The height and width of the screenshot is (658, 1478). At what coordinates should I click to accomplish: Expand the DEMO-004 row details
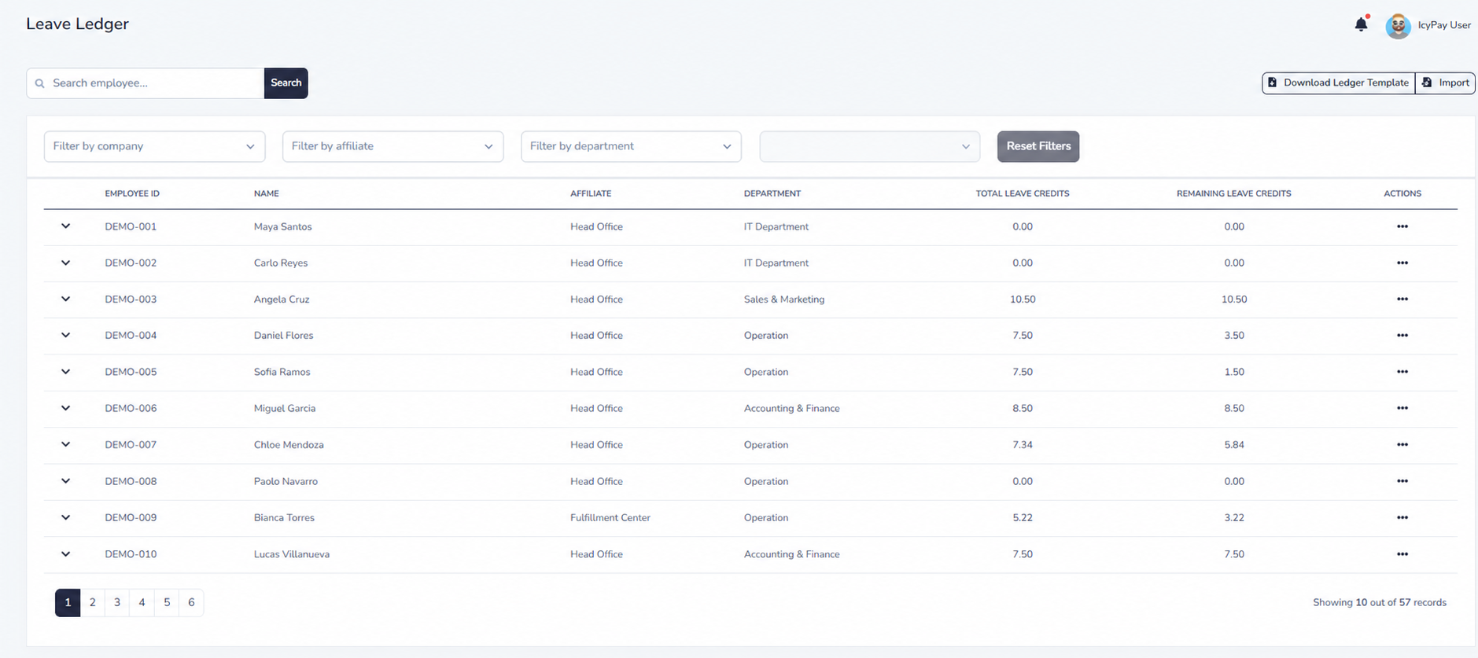(65, 335)
